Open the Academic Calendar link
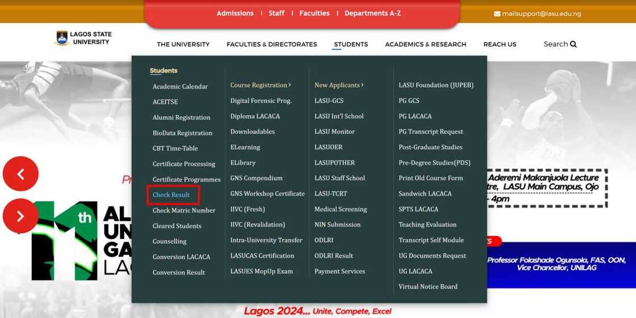Viewport: 636px width, 318px height. coord(180,87)
